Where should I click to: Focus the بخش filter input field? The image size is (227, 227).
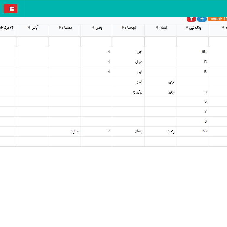[96, 42]
